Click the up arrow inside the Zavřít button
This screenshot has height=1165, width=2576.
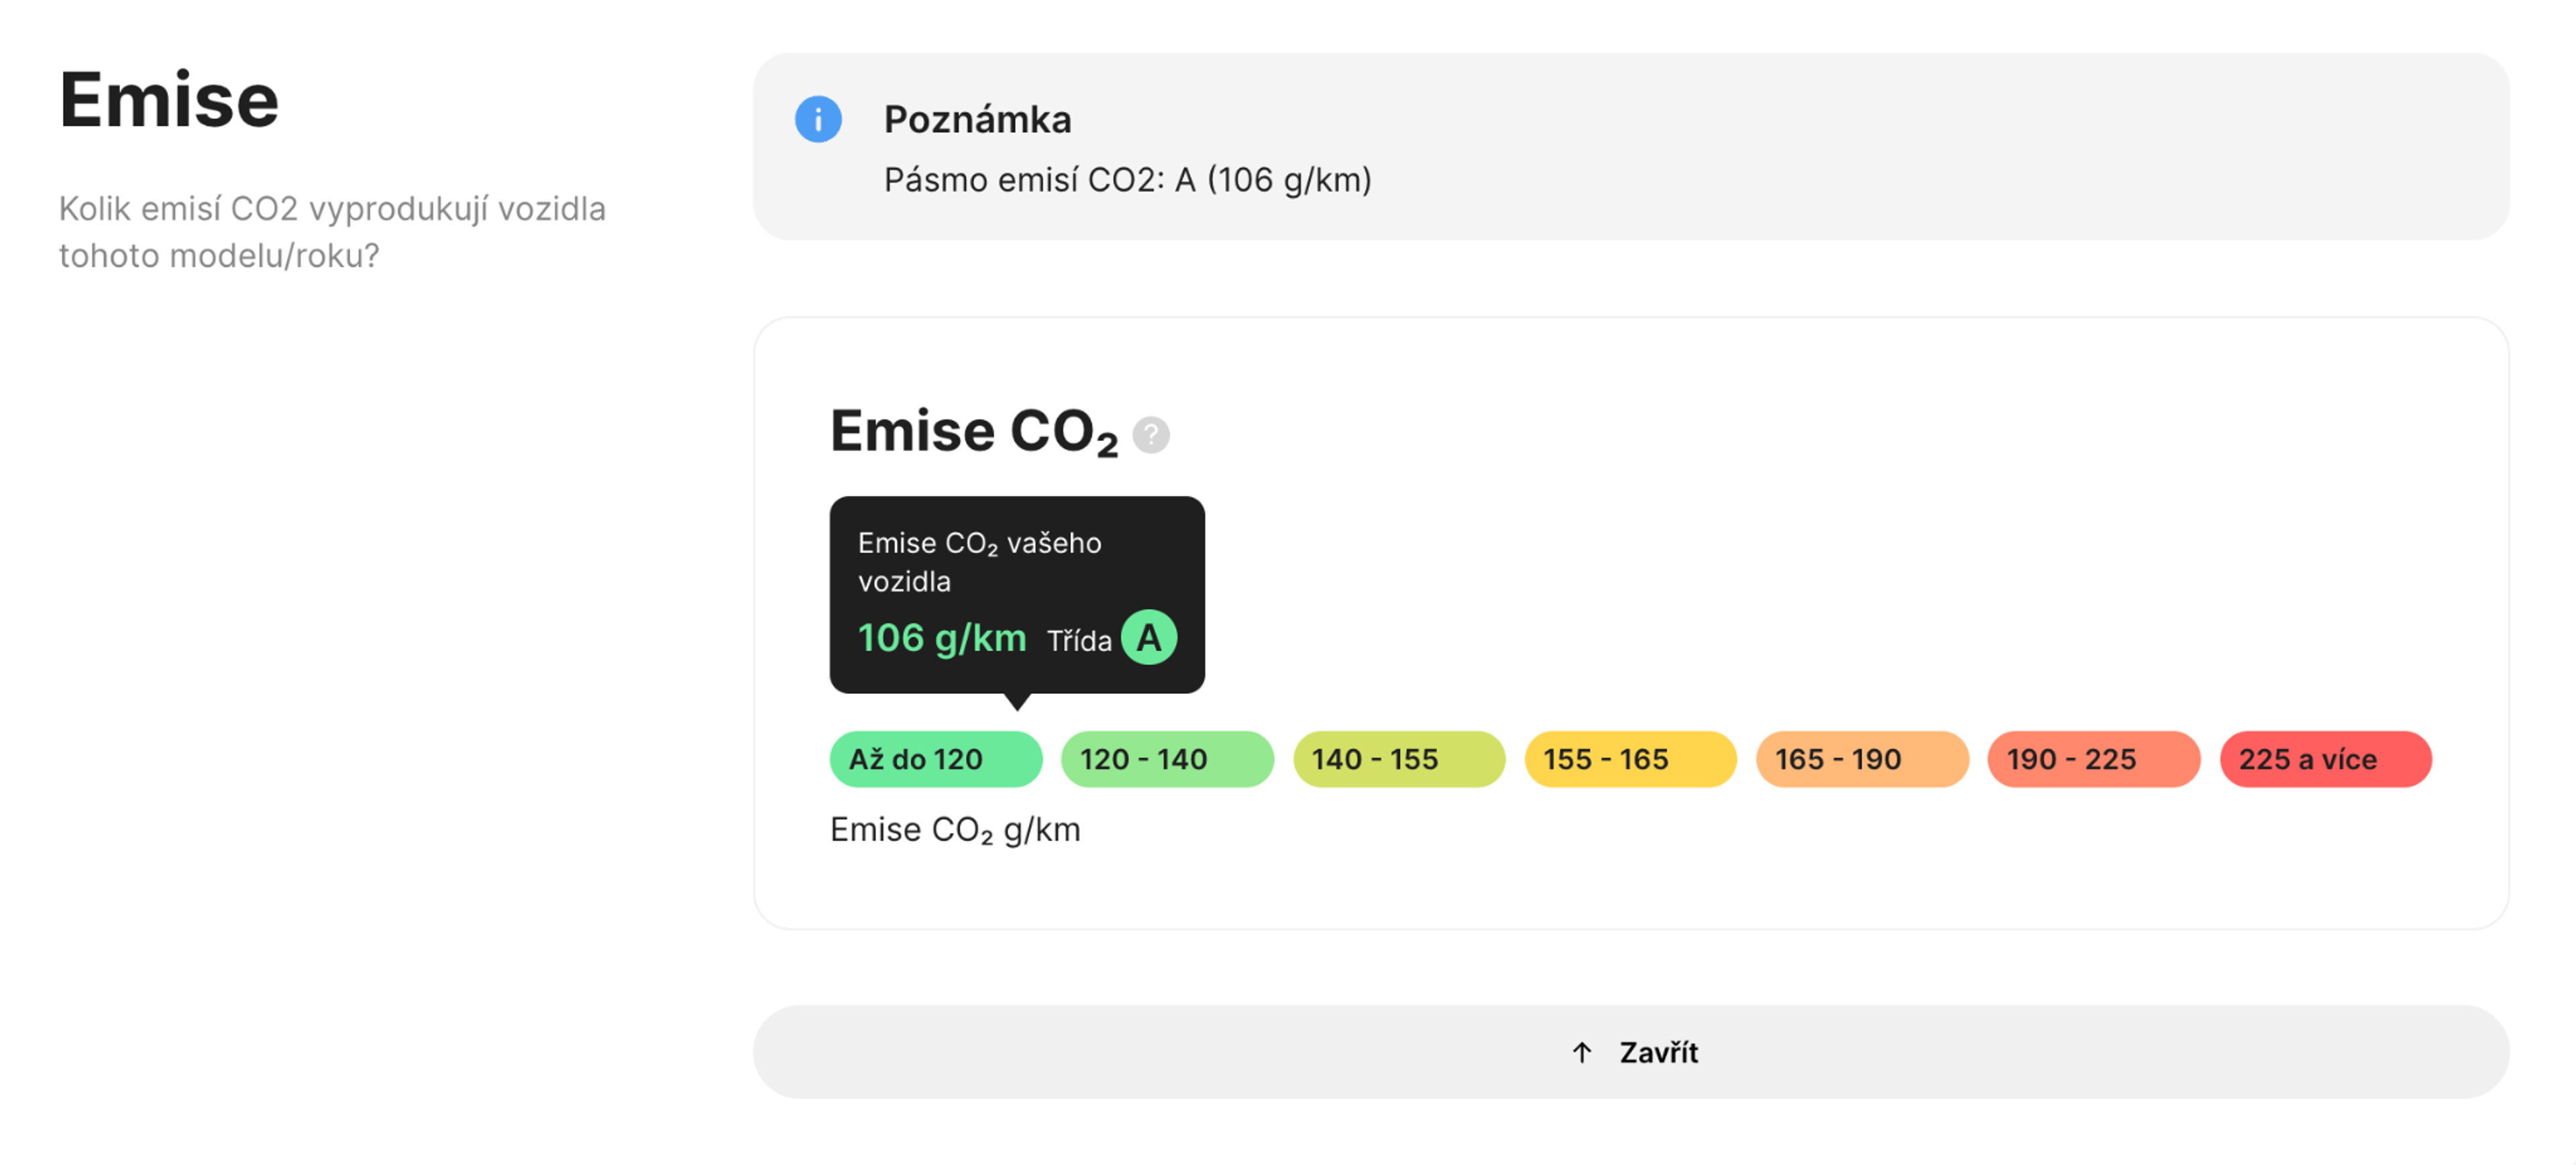pyautogui.click(x=1581, y=1052)
